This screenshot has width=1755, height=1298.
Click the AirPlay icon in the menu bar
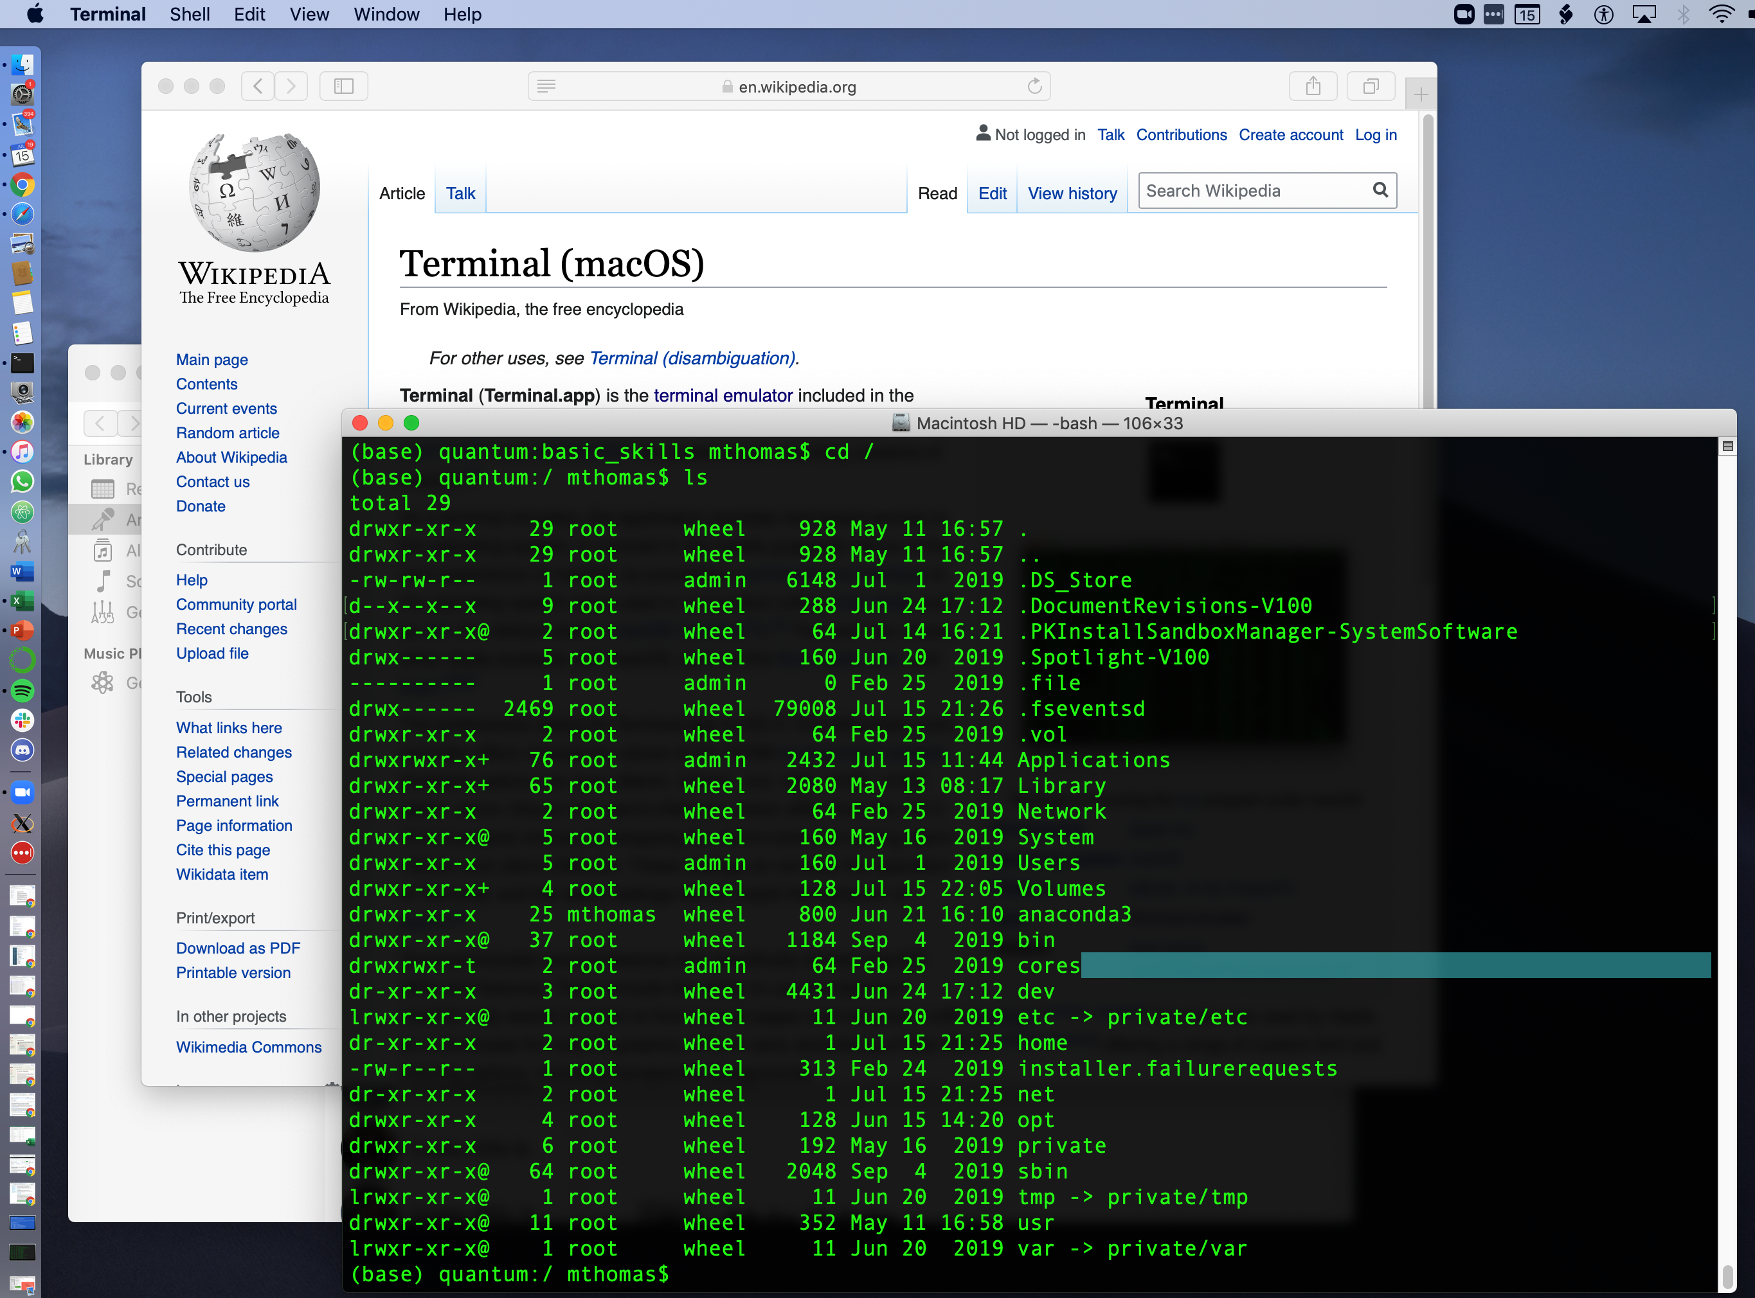[1646, 14]
